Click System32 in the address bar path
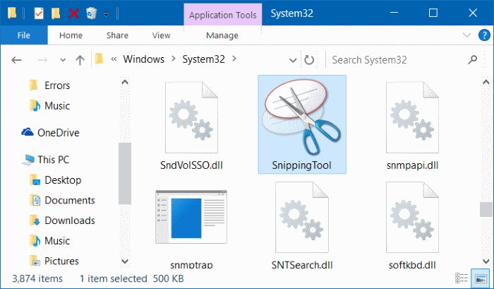This screenshot has width=494, height=289. point(203,59)
